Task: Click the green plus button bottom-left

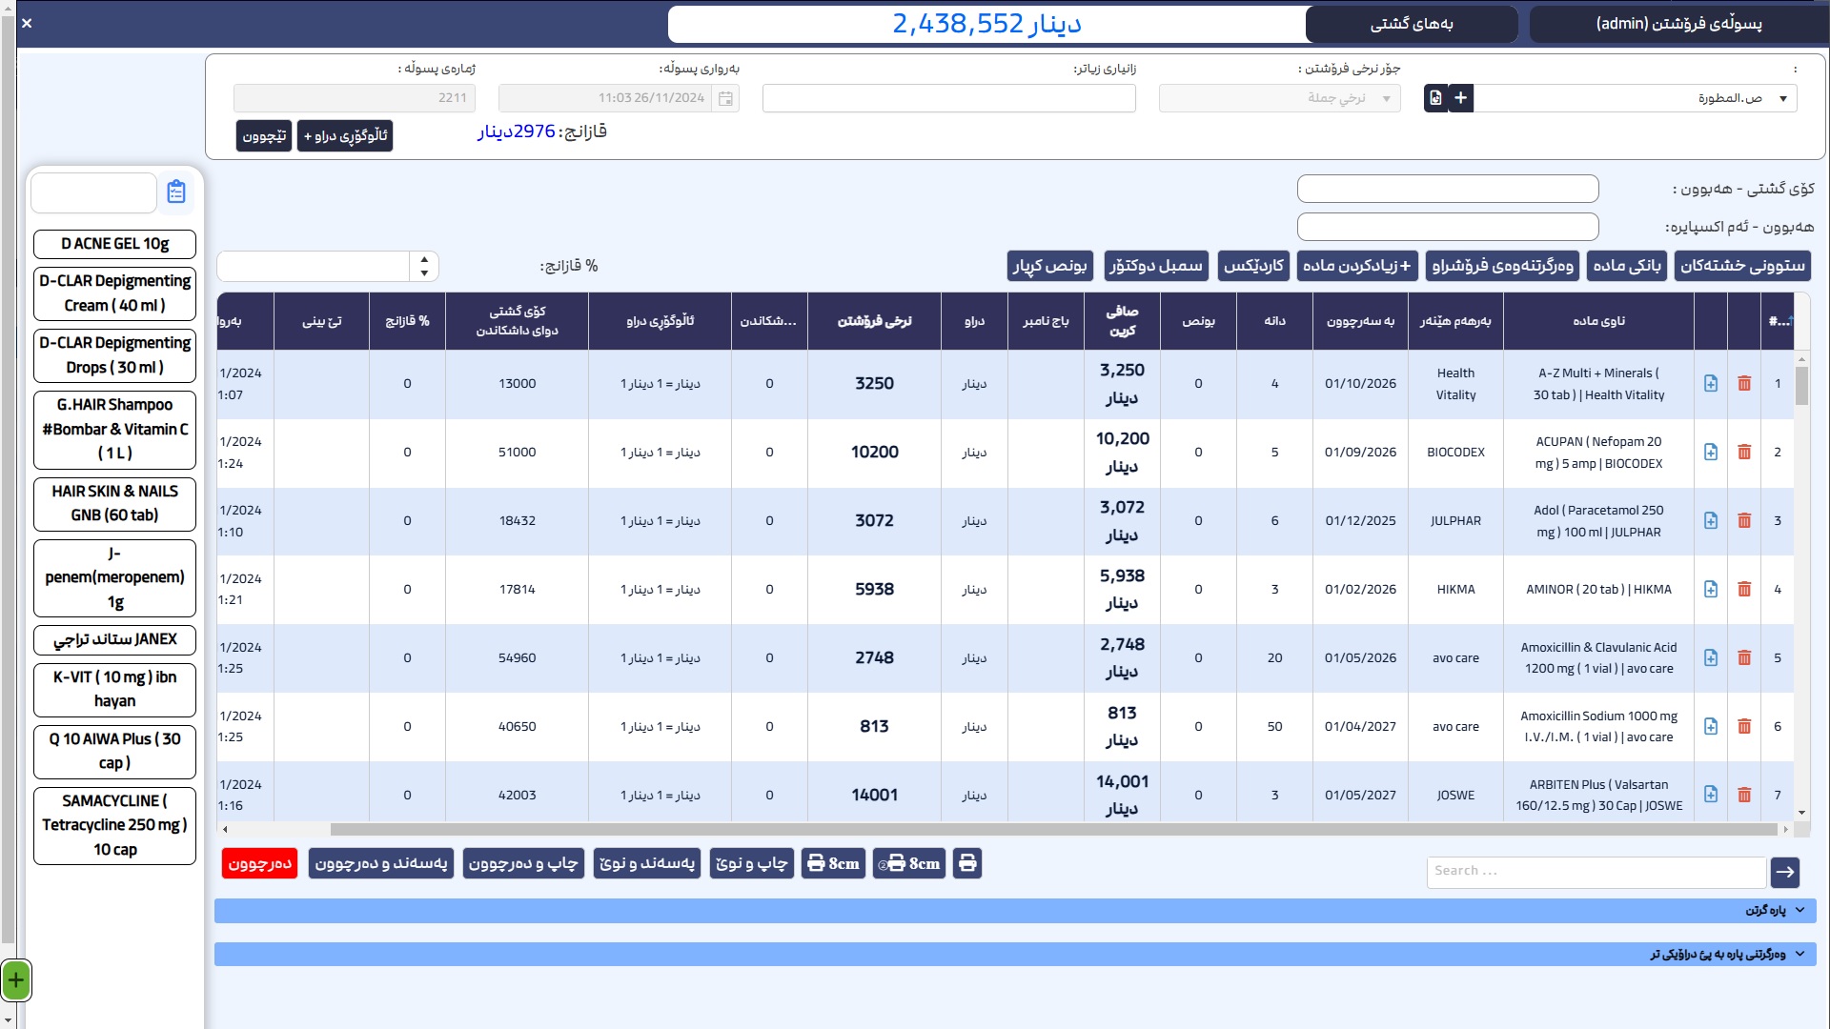Action: [16, 979]
